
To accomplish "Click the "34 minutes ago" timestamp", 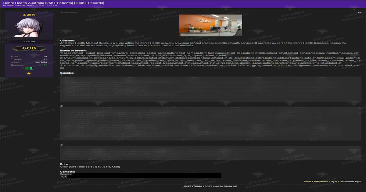I will 69,12.
